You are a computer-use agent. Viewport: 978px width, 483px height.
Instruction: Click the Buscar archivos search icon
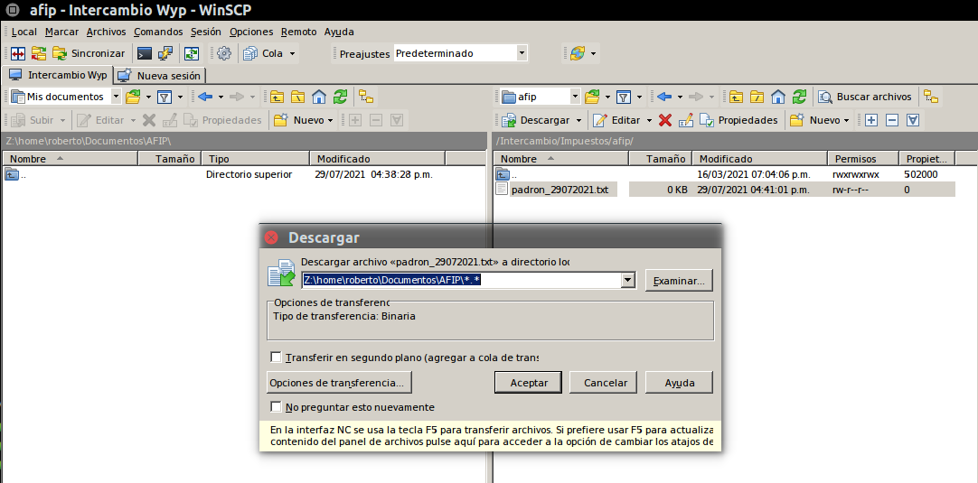click(x=825, y=97)
